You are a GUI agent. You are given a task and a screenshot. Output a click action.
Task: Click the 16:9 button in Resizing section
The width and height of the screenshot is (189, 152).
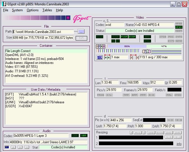178,137
